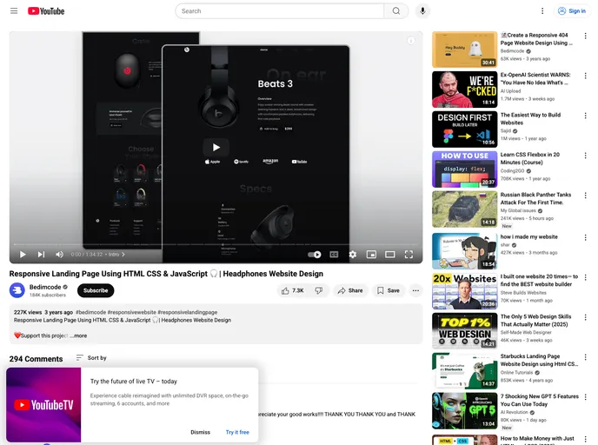Open the Russian Black Panther Tanks thumbnail
Image resolution: width=598 pixels, height=445 pixels.
click(x=464, y=209)
